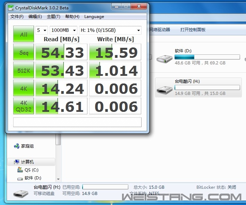
Task: Start the 4K QD32 benchmark test
Action: click(x=24, y=106)
